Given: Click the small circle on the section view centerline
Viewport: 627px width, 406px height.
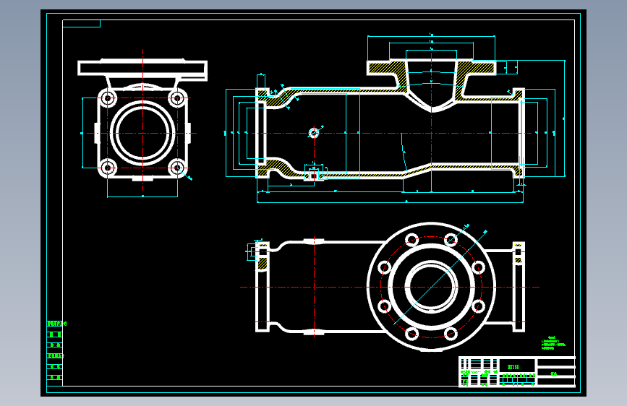Looking at the screenshot, I should (x=314, y=133).
